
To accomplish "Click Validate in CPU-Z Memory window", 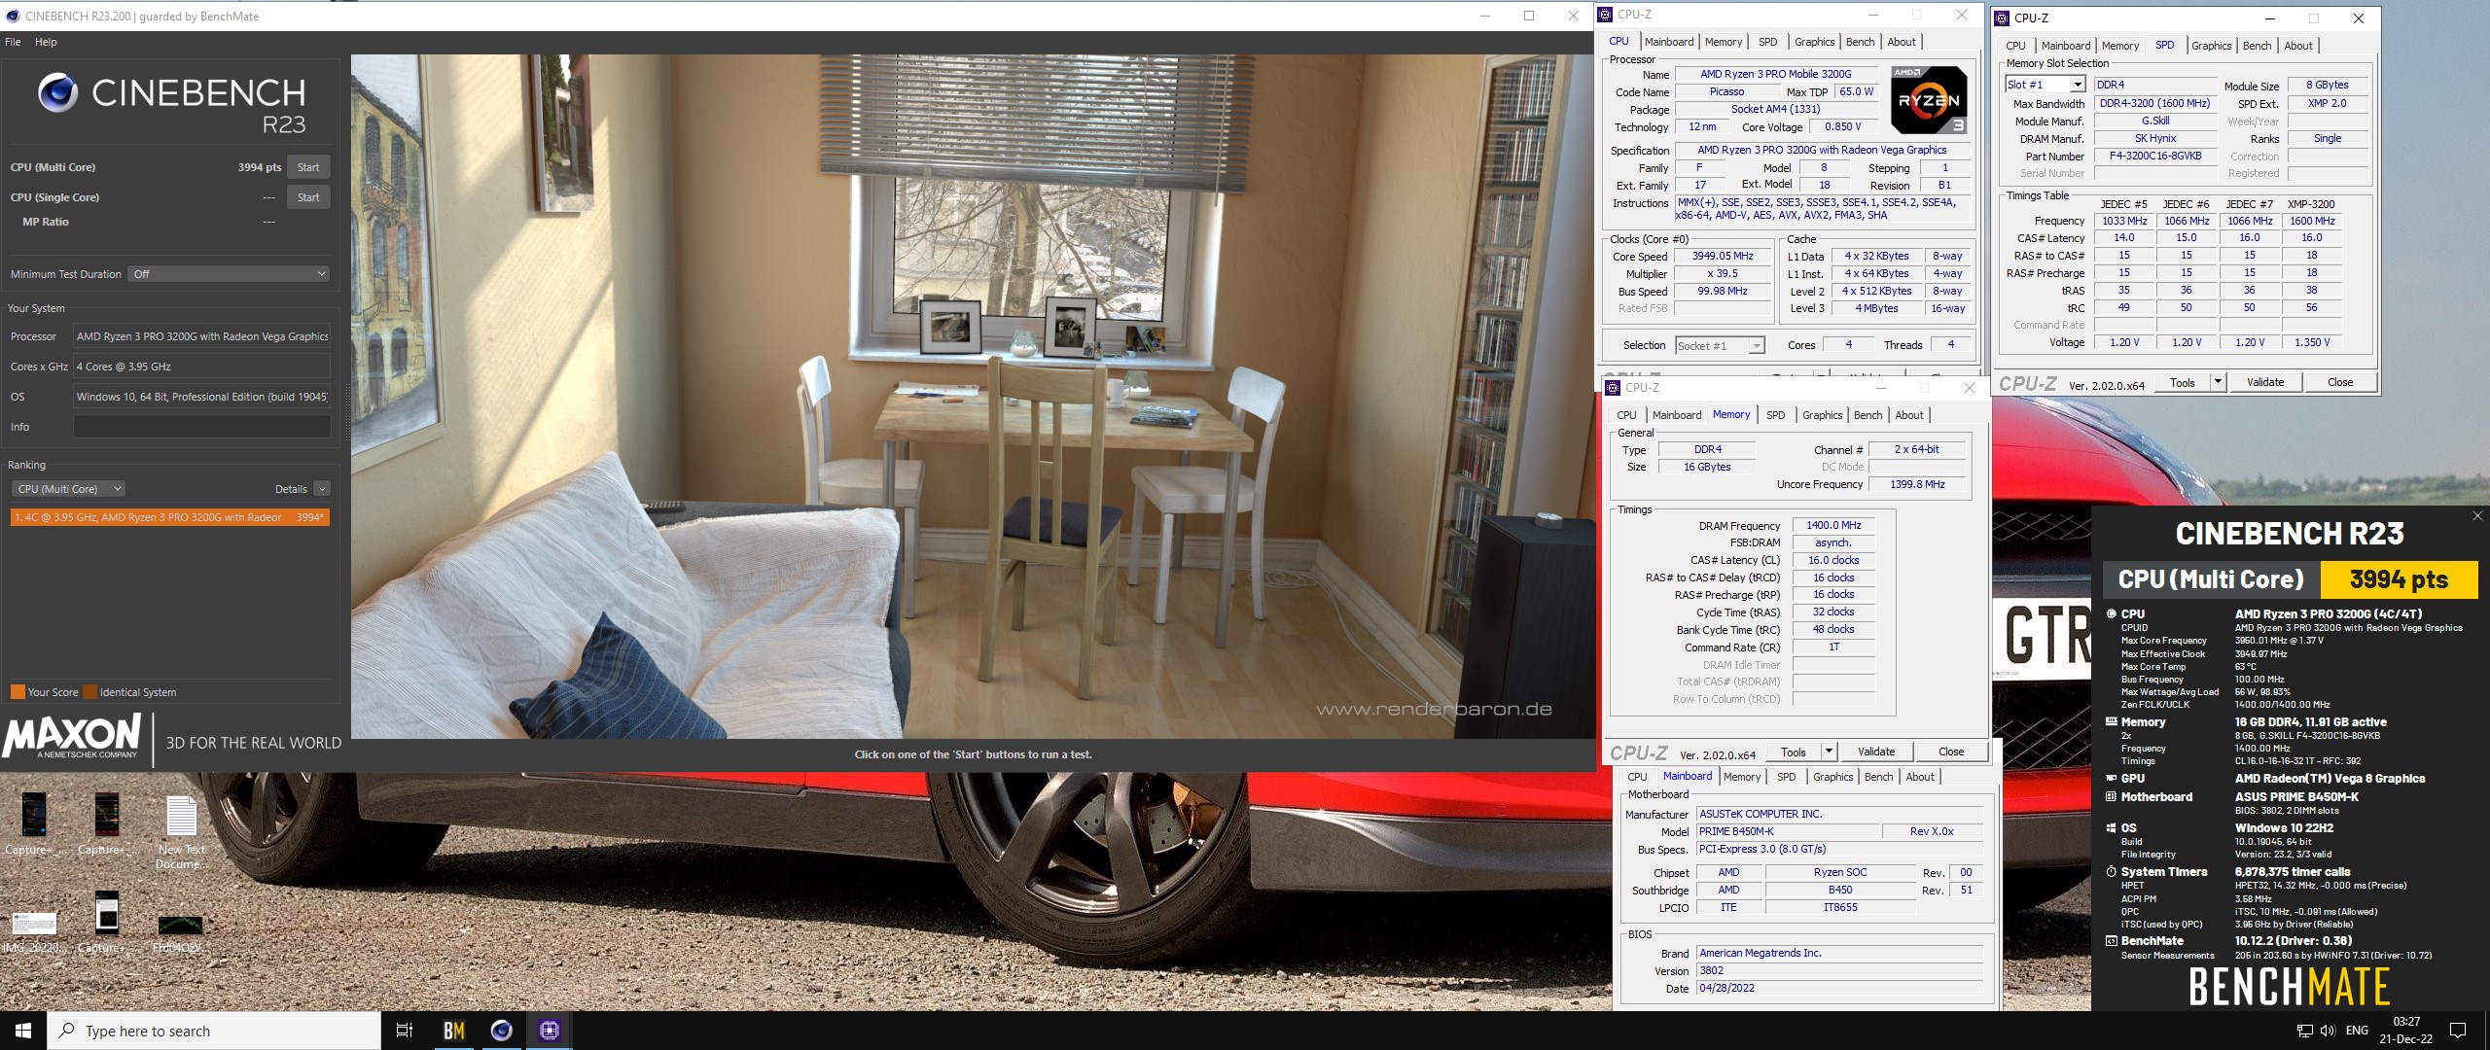I will pyautogui.click(x=1876, y=752).
